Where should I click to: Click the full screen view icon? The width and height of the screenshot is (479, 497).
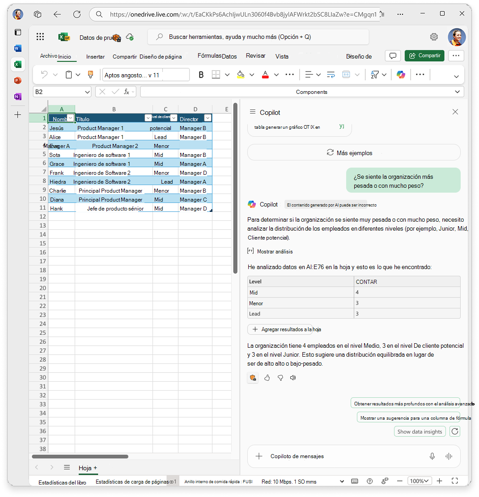click(x=454, y=481)
